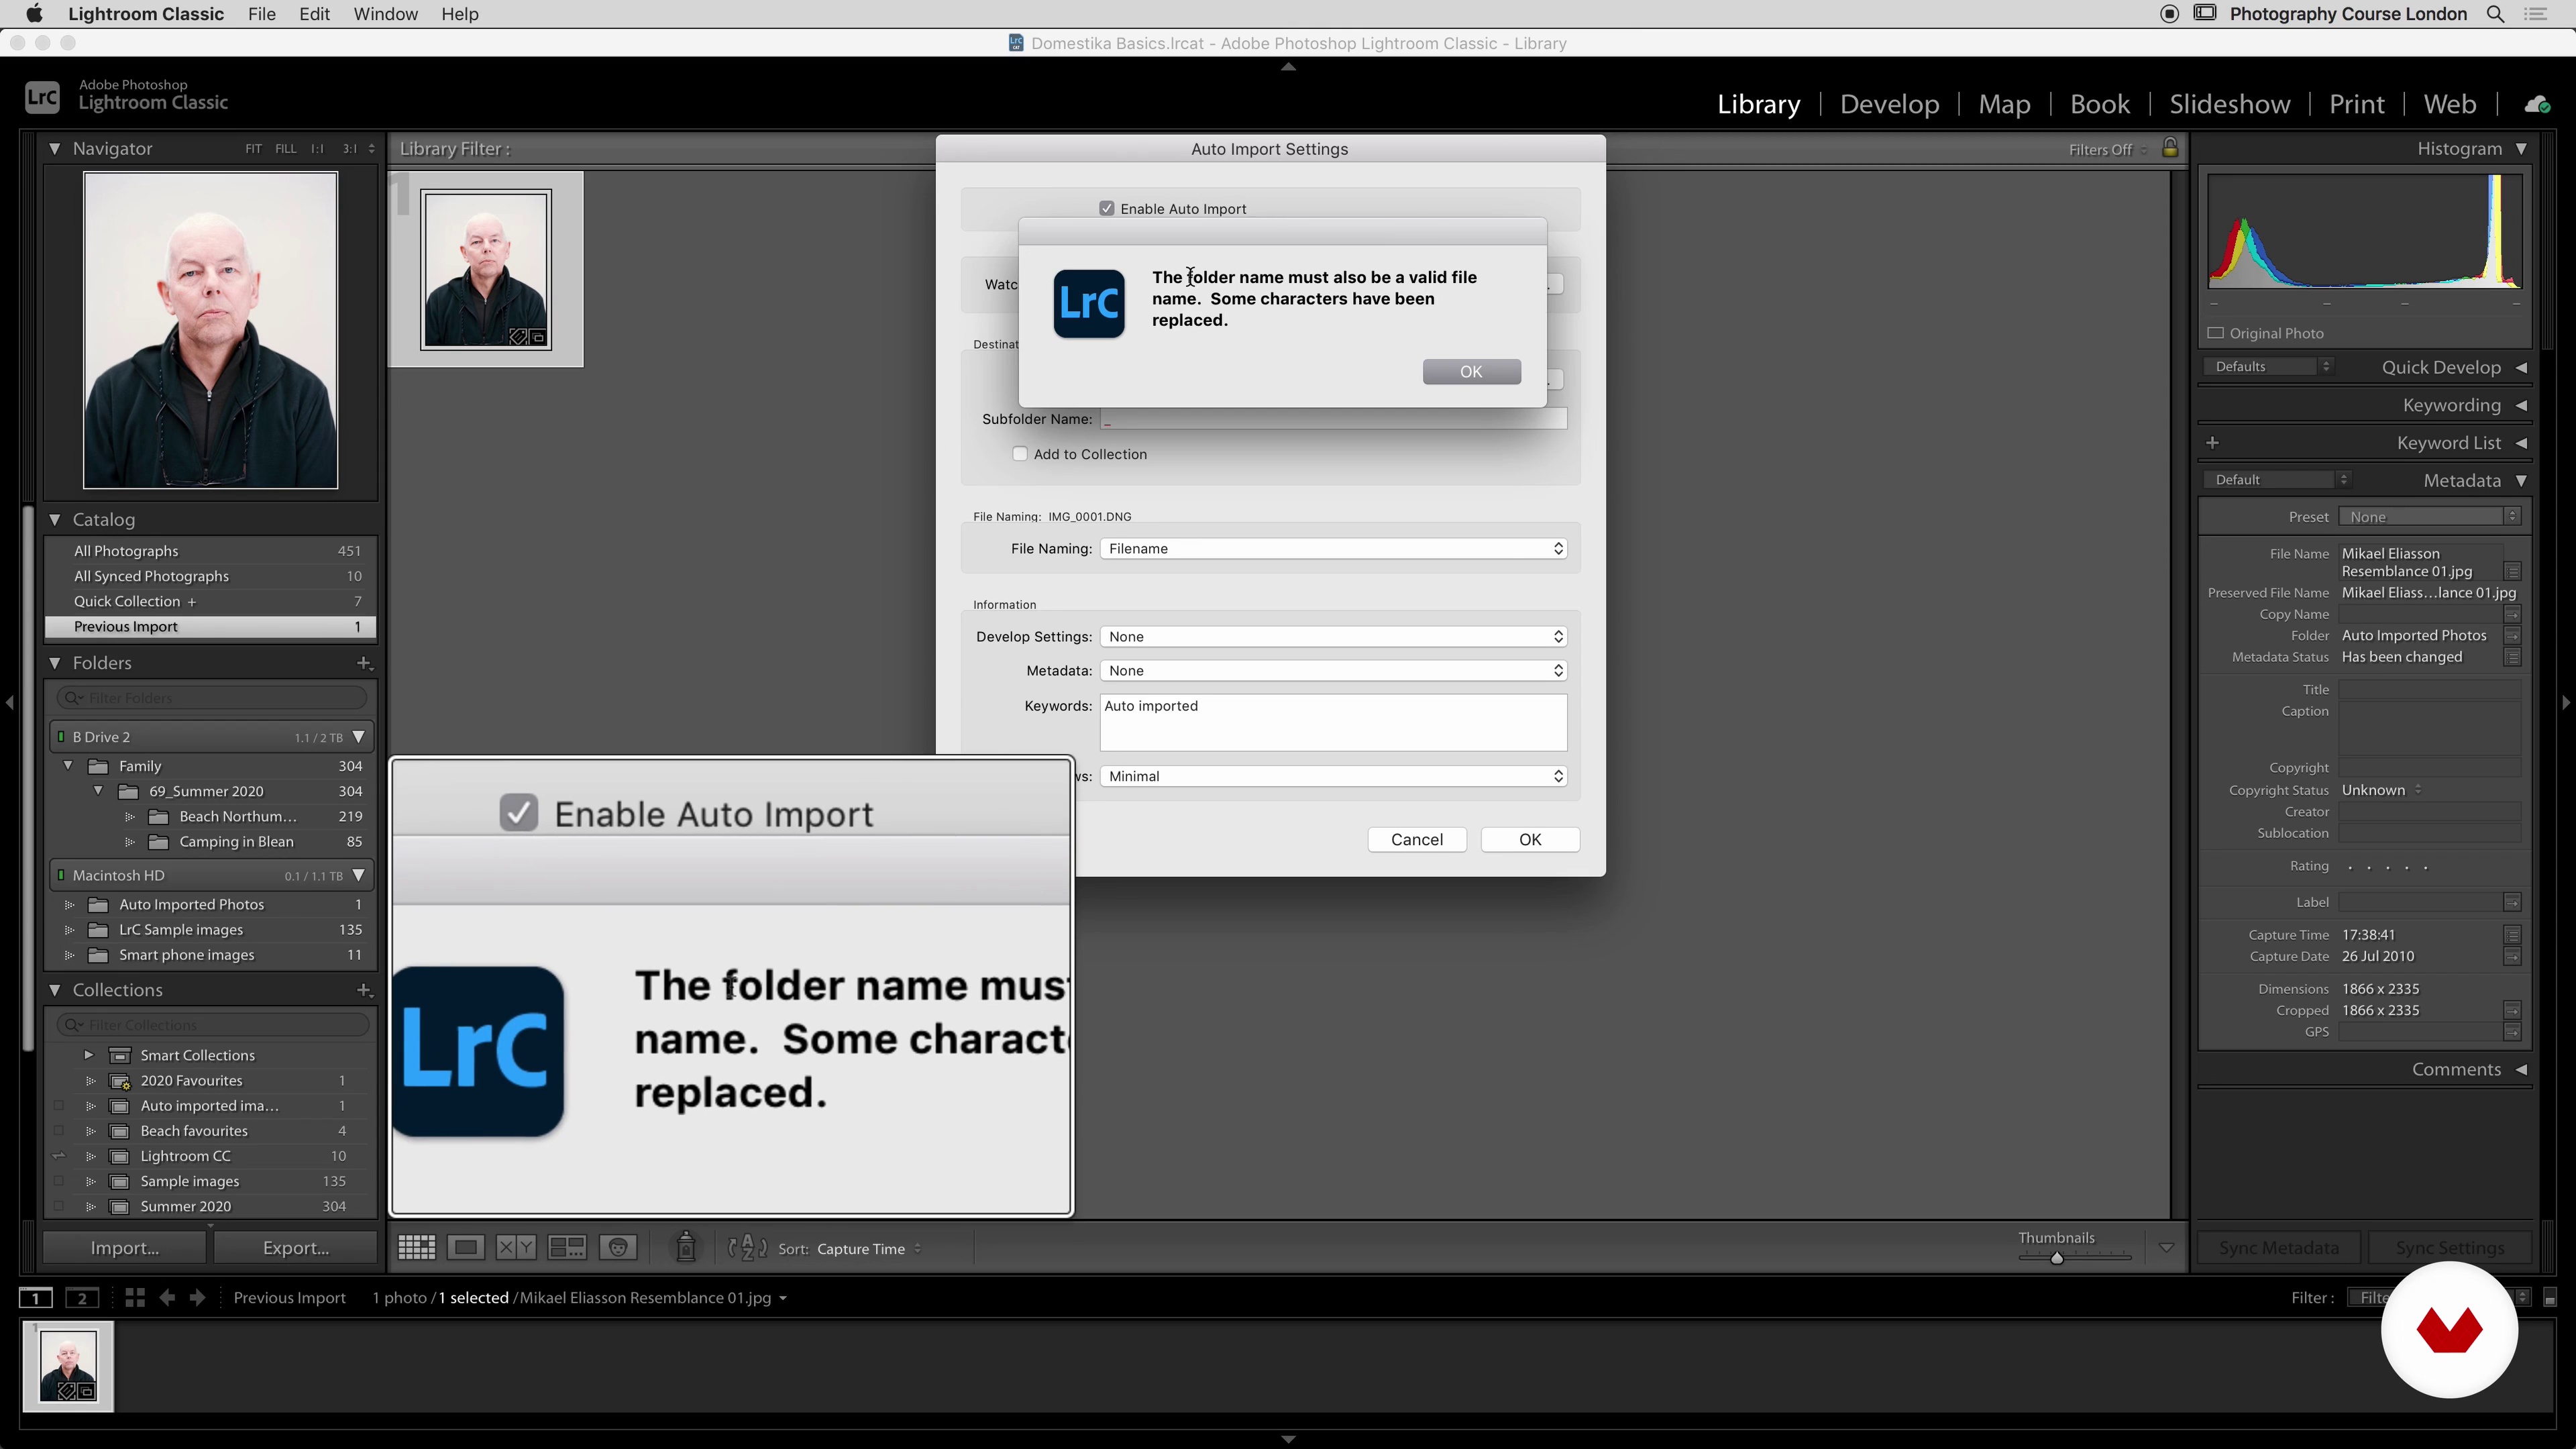2576x1449 pixels.
Task: Expand Smart Collections set
Action: (x=88, y=1055)
